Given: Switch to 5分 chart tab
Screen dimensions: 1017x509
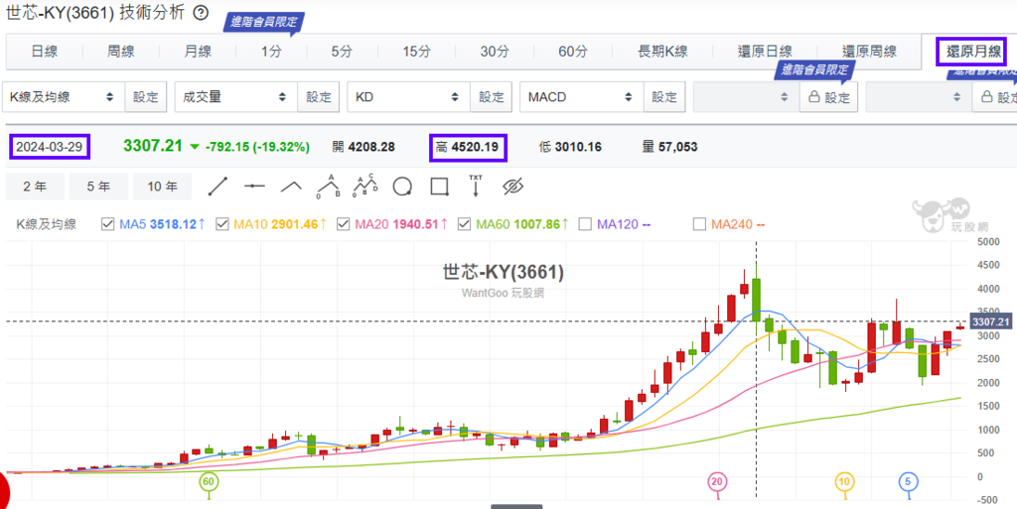Looking at the screenshot, I should (x=342, y=52).
